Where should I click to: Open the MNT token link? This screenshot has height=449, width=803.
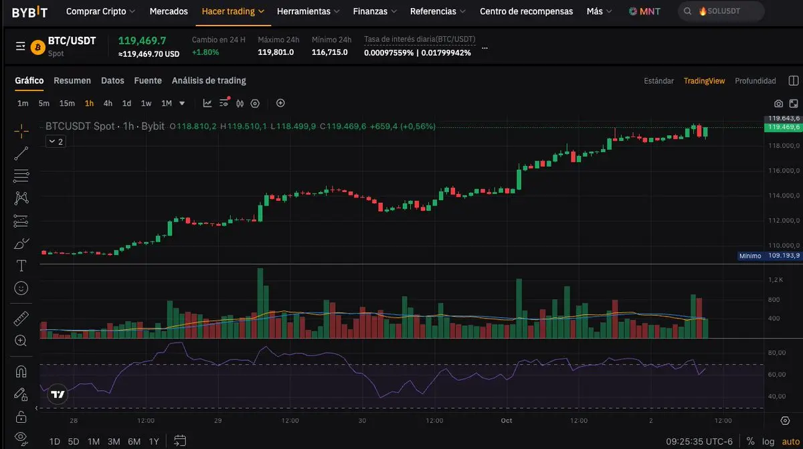(x=644, y=11)
